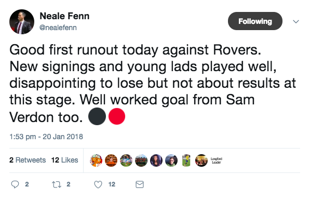310x201 pixels.
Task: Send tweet via direct message envelope icon
Action: [x=140, y=184]
